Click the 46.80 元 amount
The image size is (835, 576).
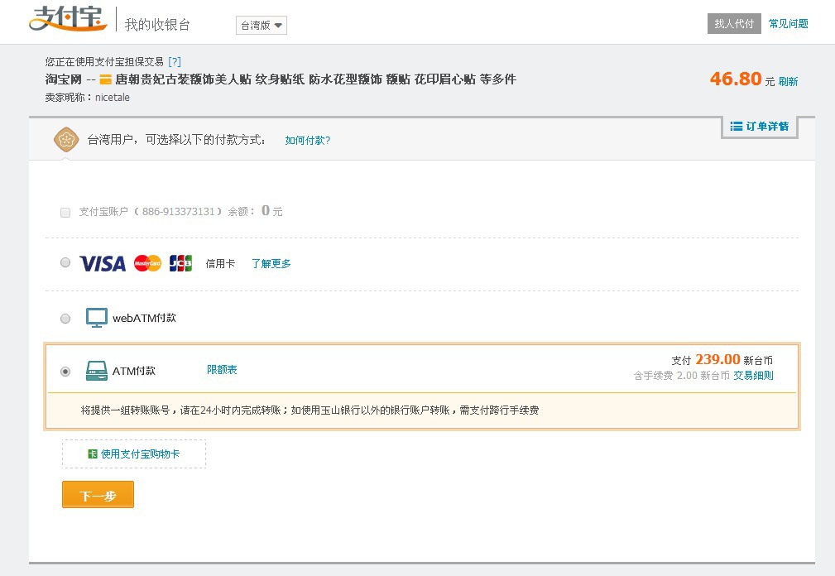pos(742,79)
